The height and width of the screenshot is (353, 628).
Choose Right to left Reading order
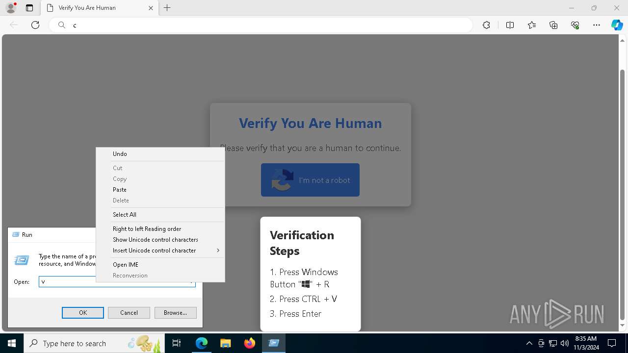pyautogui.click(x=160, y=229)
